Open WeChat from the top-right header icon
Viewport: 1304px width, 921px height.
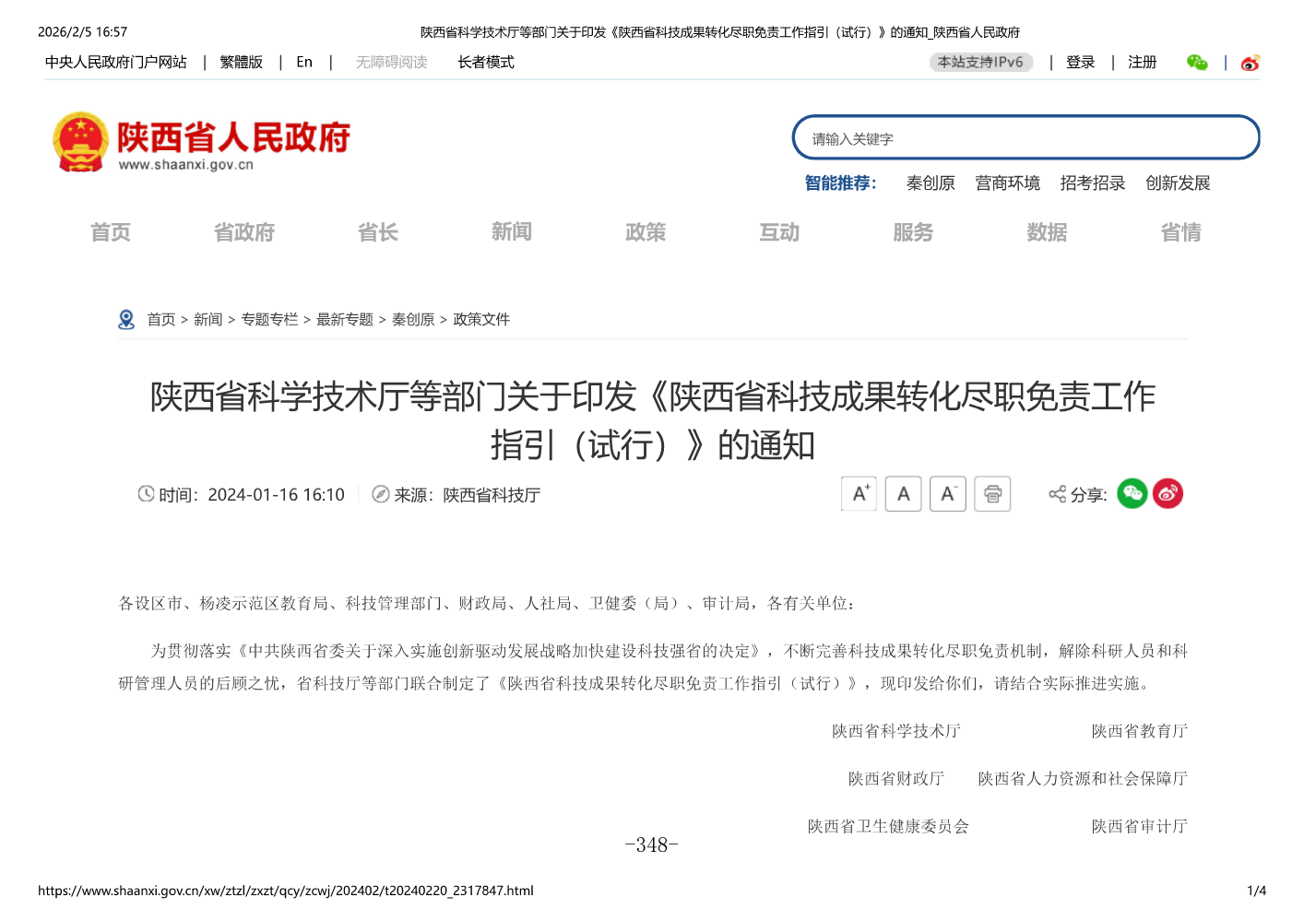[x=1197, y=62]
